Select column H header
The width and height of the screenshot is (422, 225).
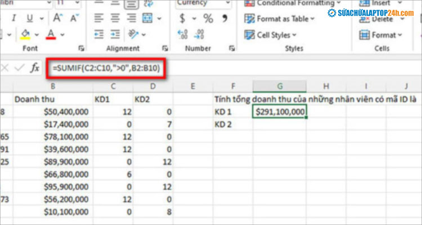326,86
